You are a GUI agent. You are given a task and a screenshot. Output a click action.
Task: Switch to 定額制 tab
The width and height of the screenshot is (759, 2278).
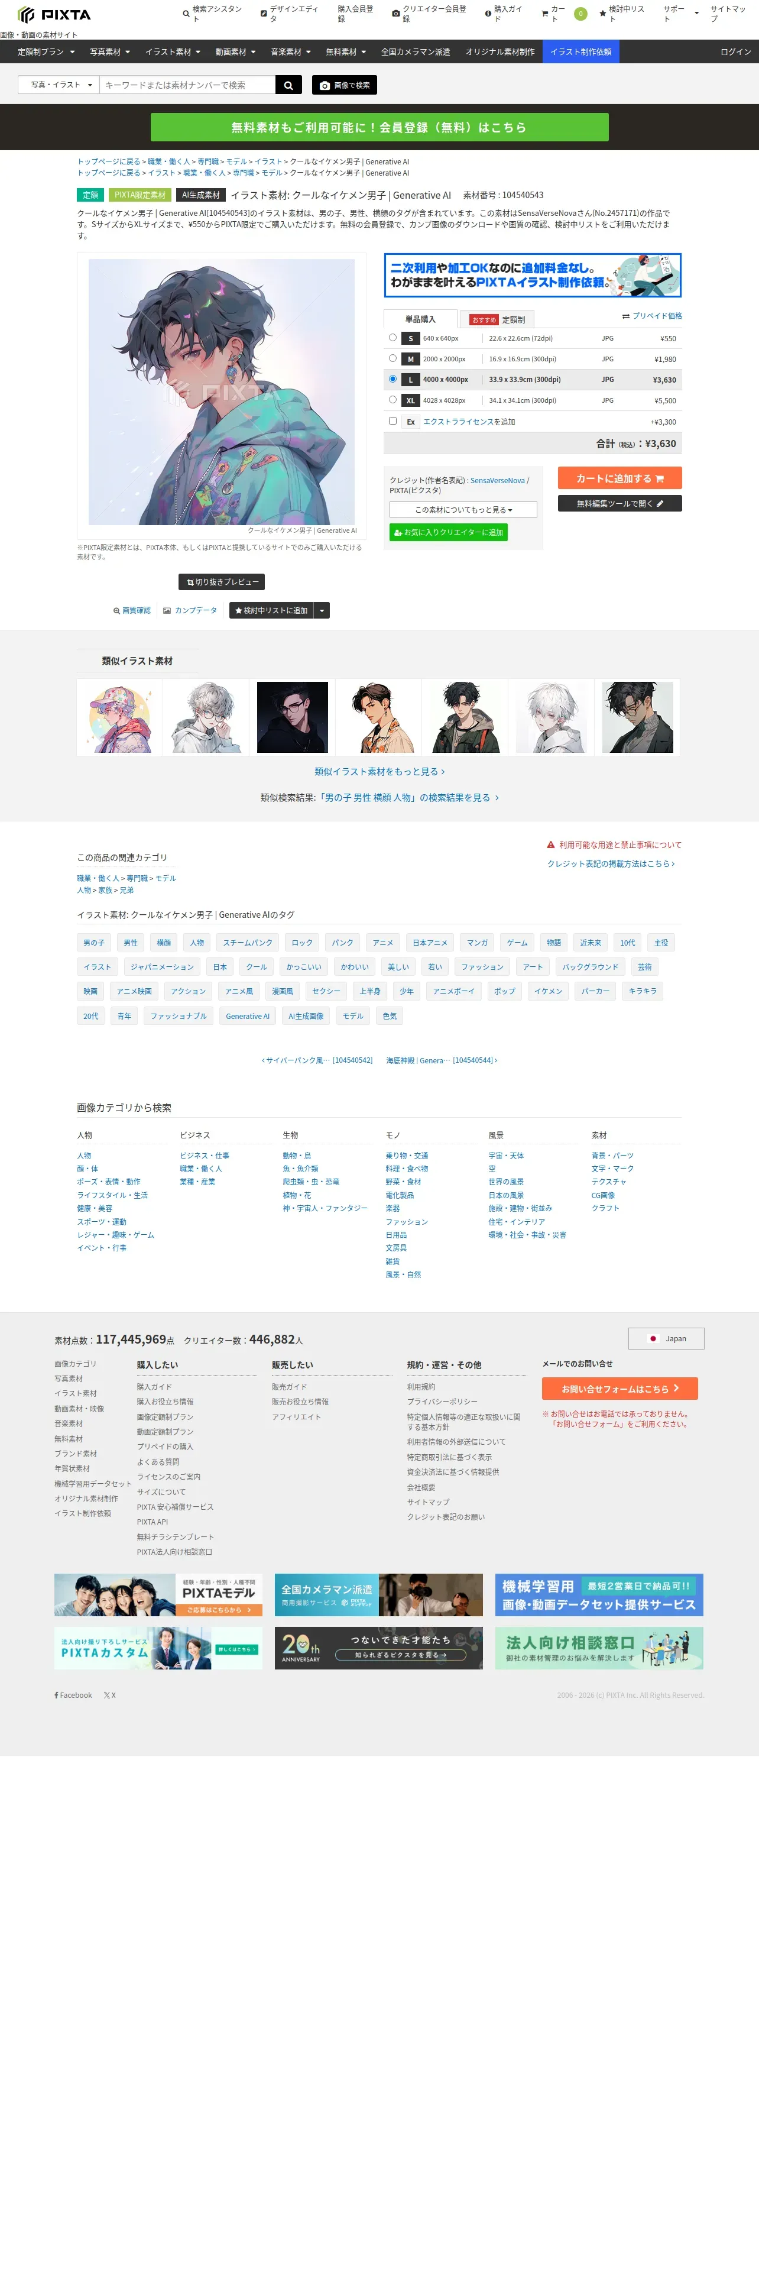click(498, 319)
